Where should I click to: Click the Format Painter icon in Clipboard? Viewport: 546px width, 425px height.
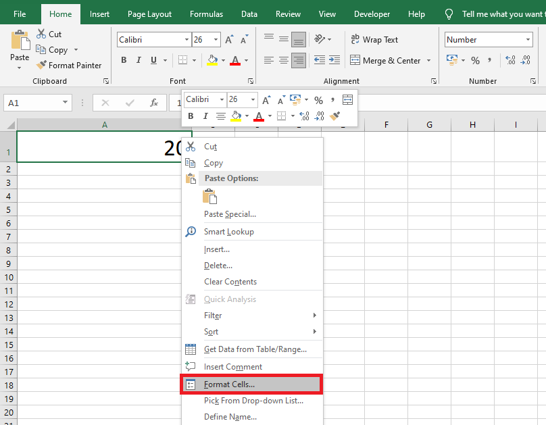41,66
